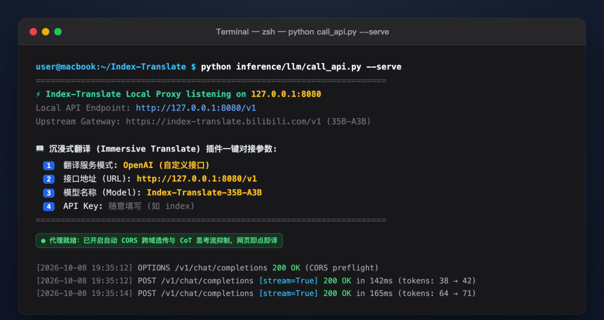This screenshot has width=604, height=320.
Task: Click the hint '随意填写 (如 index)'
Action: (152, 206)
